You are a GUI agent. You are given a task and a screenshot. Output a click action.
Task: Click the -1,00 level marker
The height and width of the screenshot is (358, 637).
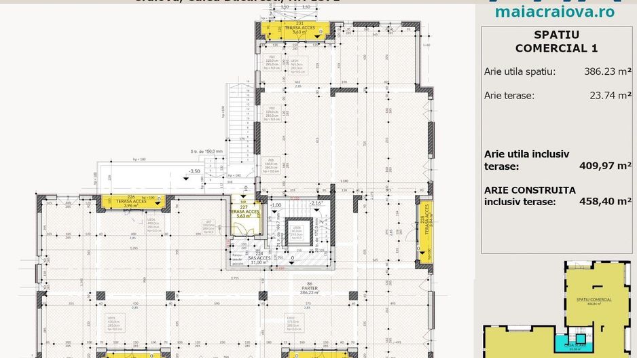tap(276, 204)
